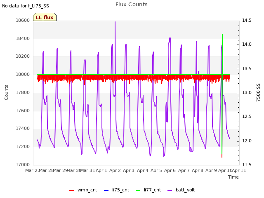Click the 13.0 right-axis tick label
This screenshot has width=264, height=198.
pos(247,92)
